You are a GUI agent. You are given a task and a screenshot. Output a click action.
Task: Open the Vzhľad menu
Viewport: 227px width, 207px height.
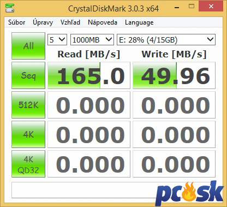[x=70, y=22]
